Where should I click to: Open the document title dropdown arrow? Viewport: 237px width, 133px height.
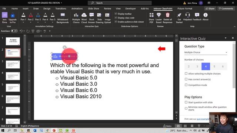click(61, 3)
